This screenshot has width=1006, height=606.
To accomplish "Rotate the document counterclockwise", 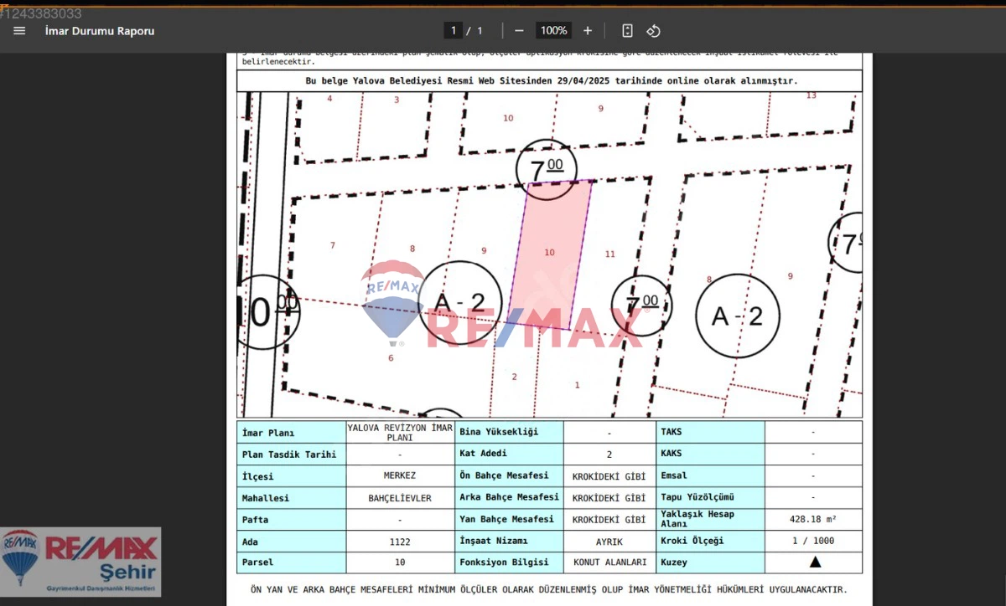I will coord(654,31).
